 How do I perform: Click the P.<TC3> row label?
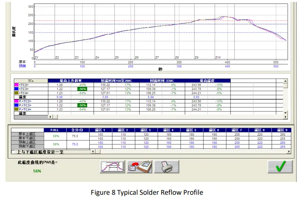pyautogui.click(x=25, y=105)
